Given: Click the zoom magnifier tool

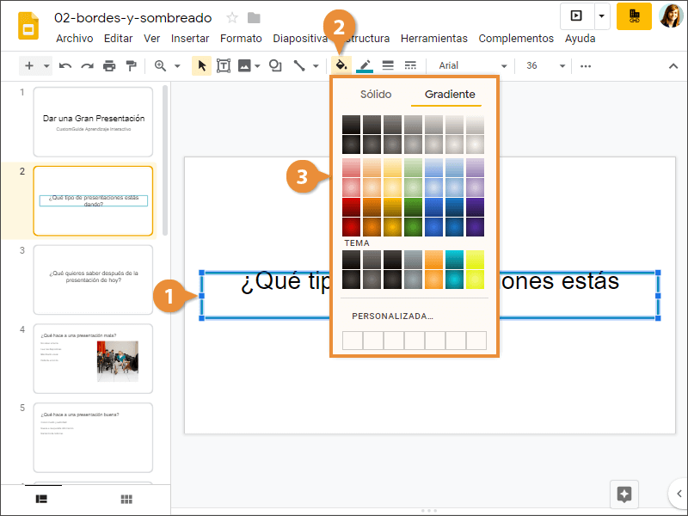Looking at the screenshot, I should click(161, 66).
